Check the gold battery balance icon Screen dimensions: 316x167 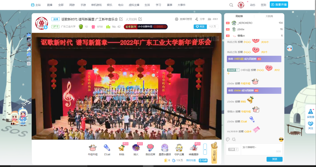point(166,160)
